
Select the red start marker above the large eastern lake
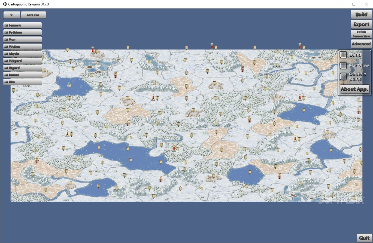point(300,97)
